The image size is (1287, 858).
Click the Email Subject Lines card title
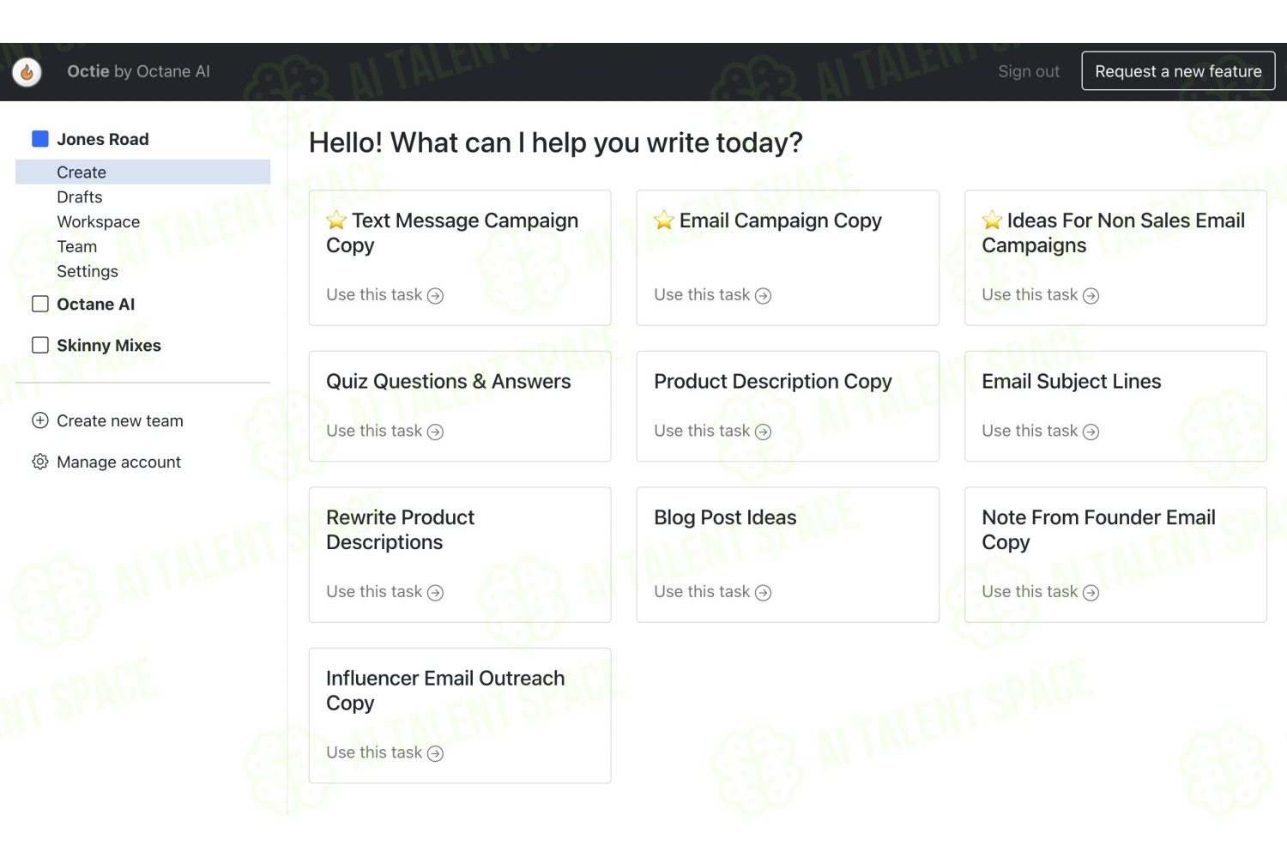point(1072,382)
